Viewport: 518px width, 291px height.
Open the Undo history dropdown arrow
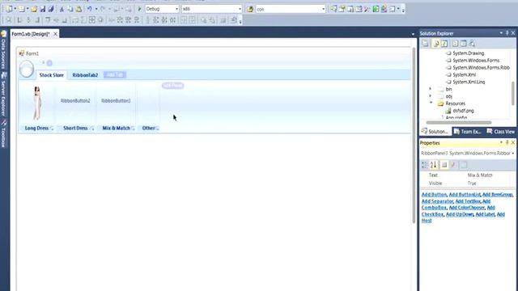coord(96,9)
